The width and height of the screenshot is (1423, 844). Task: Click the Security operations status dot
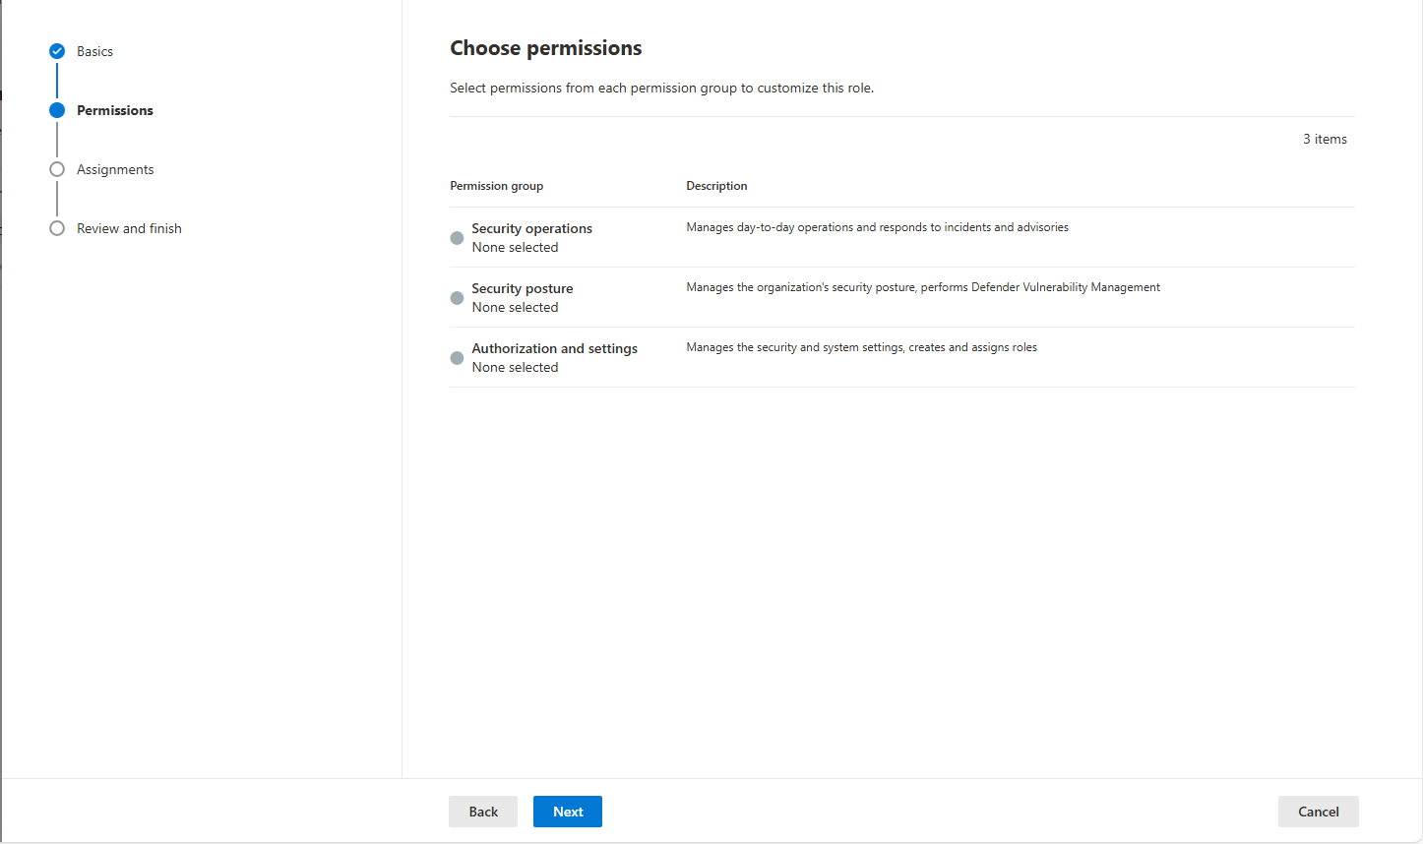457,238
